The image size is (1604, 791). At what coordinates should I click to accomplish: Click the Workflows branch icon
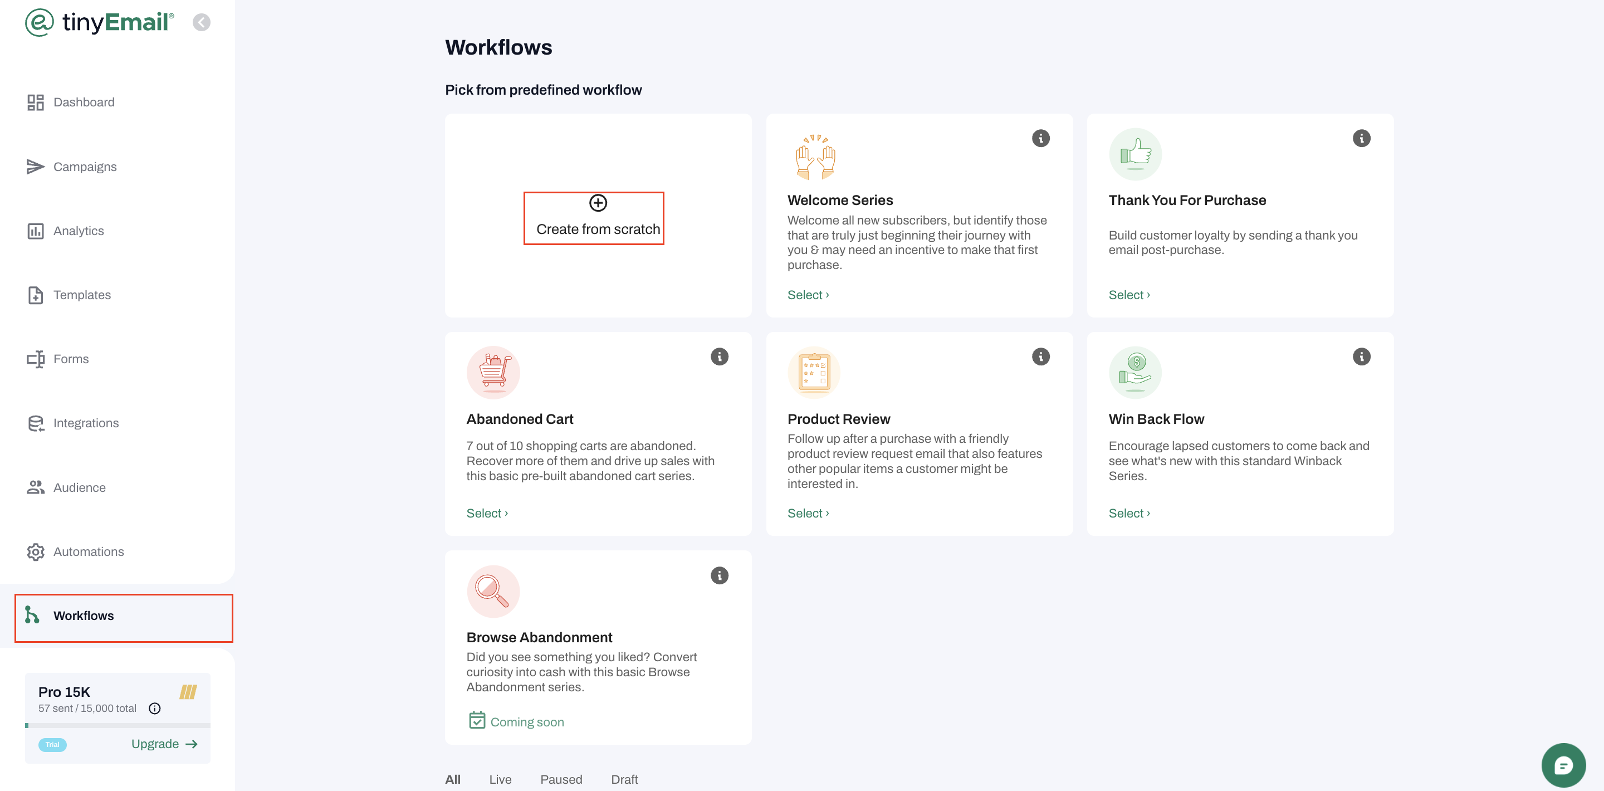[x=32, y=615]
